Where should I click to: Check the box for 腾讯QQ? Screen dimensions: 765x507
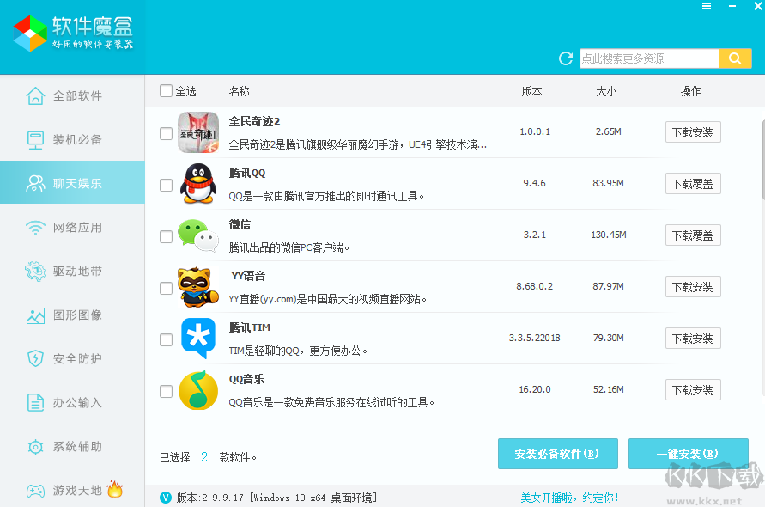click(166, 185)
